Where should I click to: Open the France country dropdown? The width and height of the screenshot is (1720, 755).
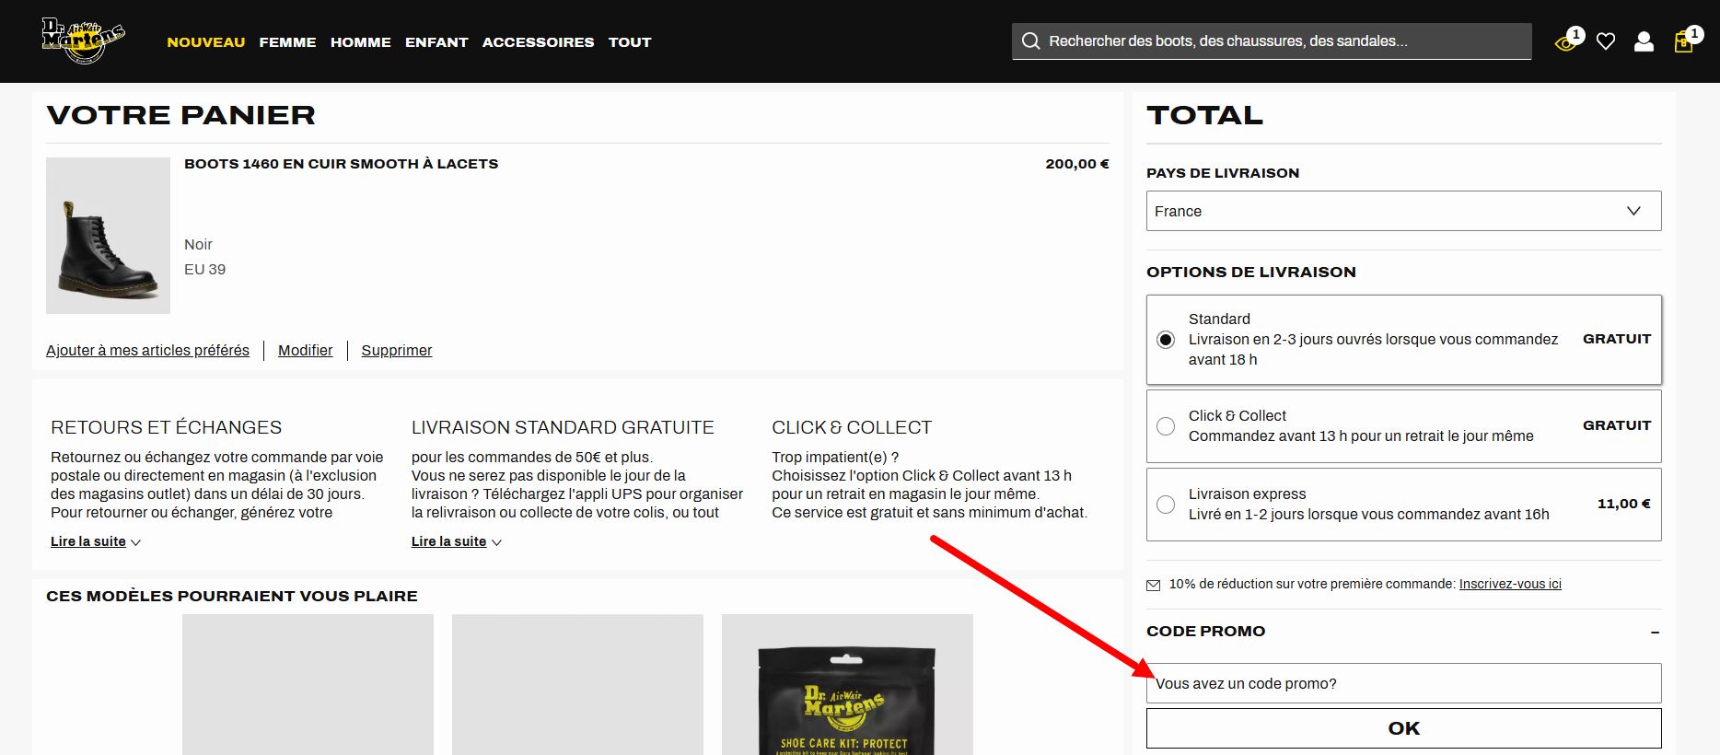1404,211
